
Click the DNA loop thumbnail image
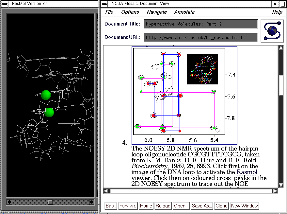[x=202, y=69]
